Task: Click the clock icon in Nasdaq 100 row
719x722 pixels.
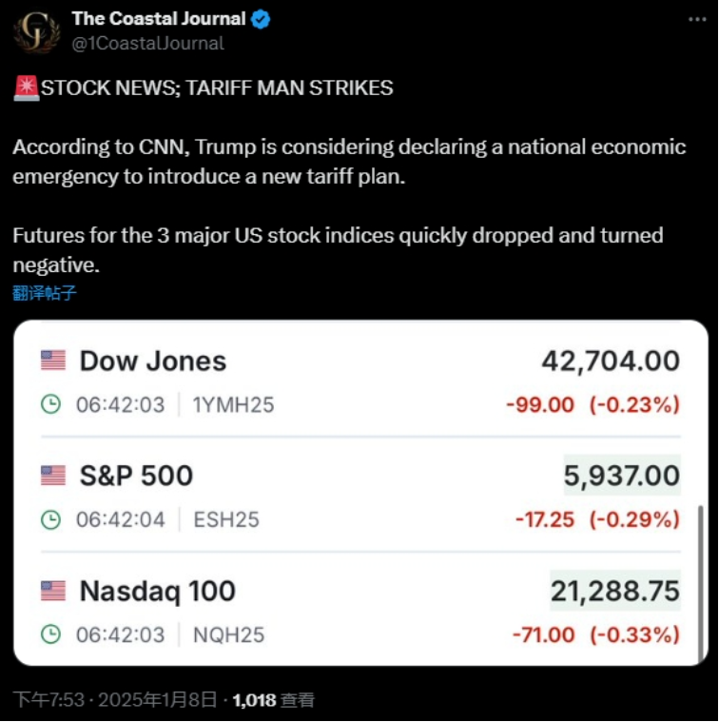Action: pos(50,634)
